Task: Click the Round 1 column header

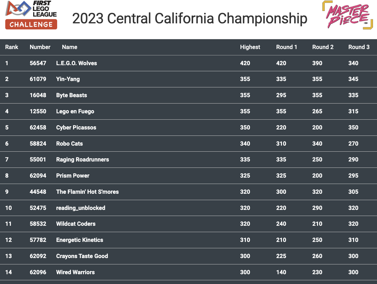Action: (286, 47)
